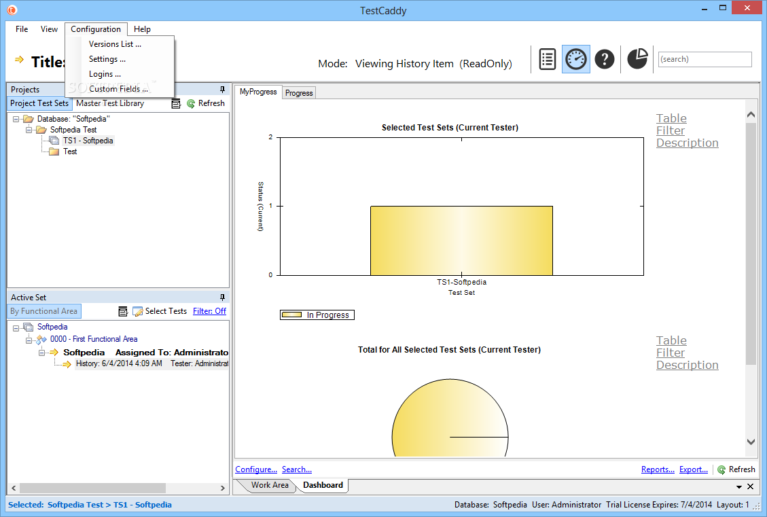
Task: Open the Search... link
Action: pos(296,469)
